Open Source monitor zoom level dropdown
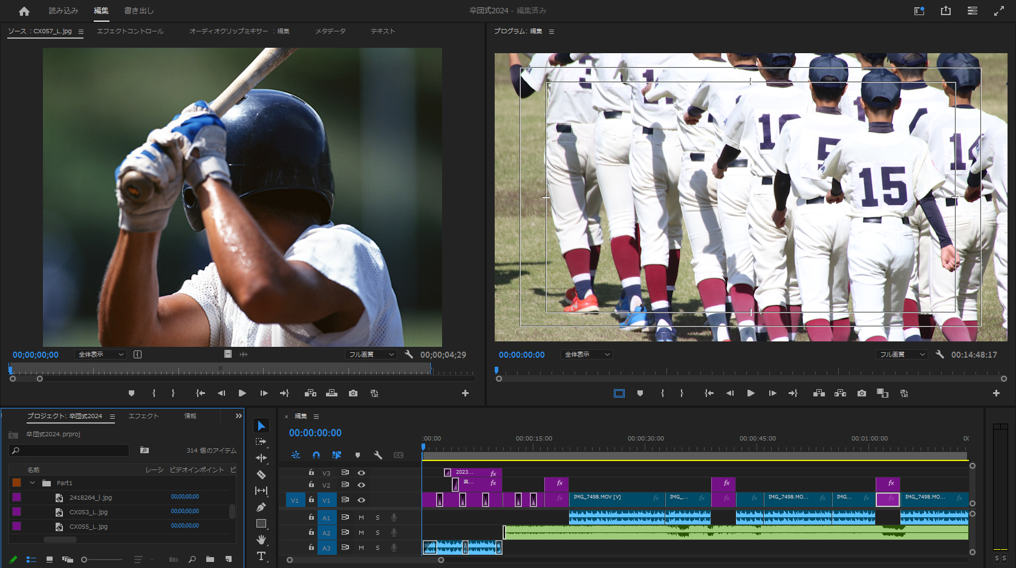Image resolution: width=1016 pixels, height=568 pixels. pos(100,355)
